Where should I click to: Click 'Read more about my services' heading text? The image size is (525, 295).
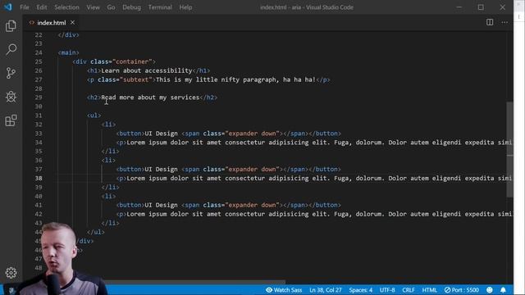click(150, 98)
